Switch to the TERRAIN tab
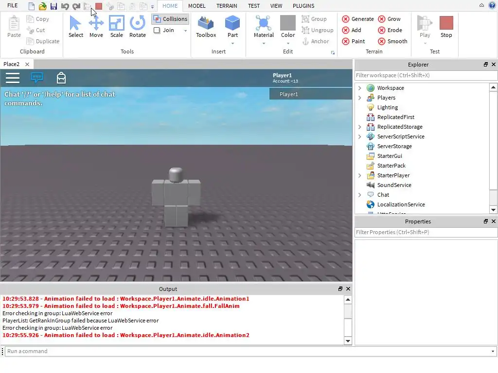Viewport: 498px width, 373px height. click(227, 6)
